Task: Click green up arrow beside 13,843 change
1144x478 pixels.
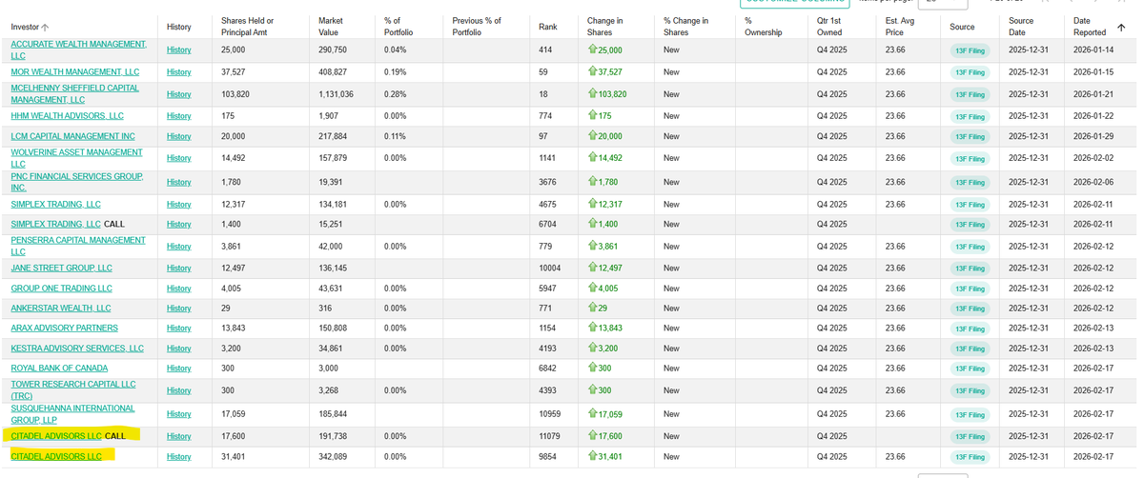Action: point(593,328)
